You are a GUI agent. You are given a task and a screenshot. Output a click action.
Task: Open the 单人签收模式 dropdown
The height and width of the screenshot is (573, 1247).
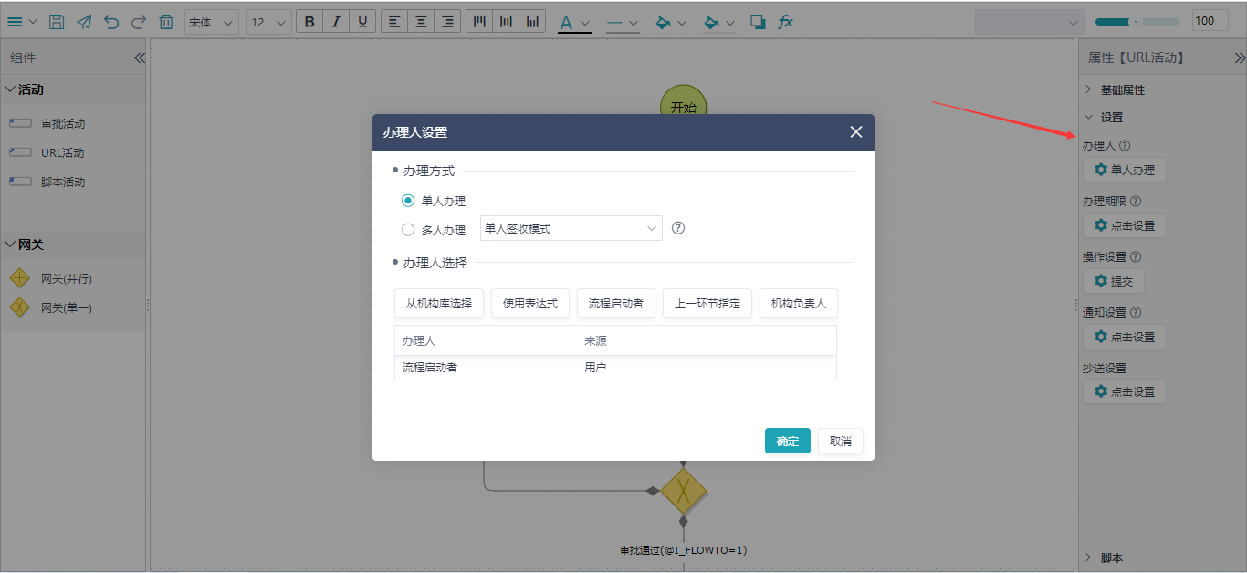click(571, 228)
